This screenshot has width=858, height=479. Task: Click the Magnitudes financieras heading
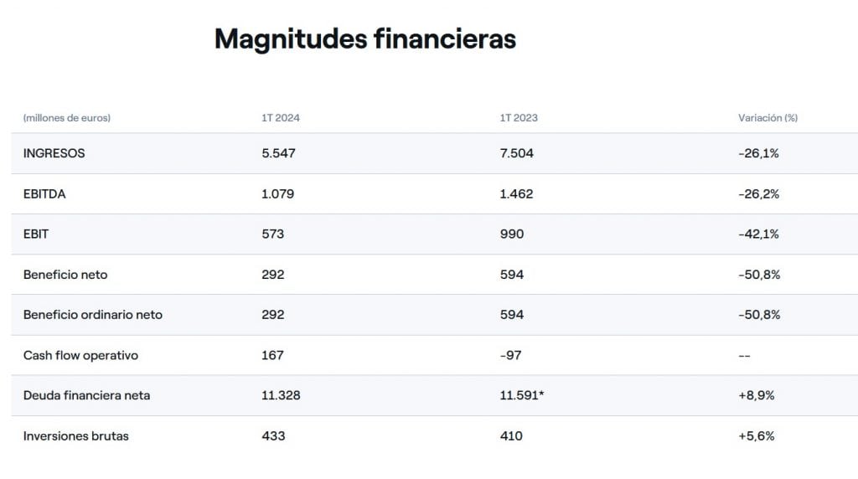point(365,39)
